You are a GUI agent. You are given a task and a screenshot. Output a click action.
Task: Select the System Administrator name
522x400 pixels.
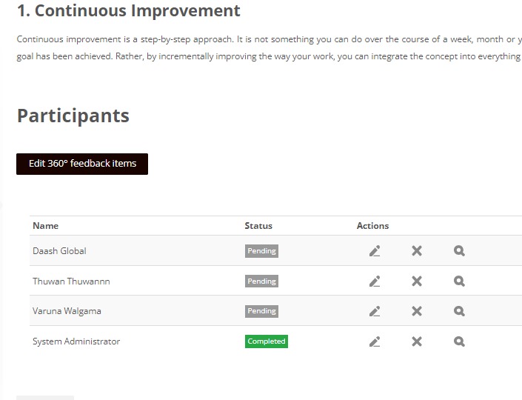[x=76, y=341]
